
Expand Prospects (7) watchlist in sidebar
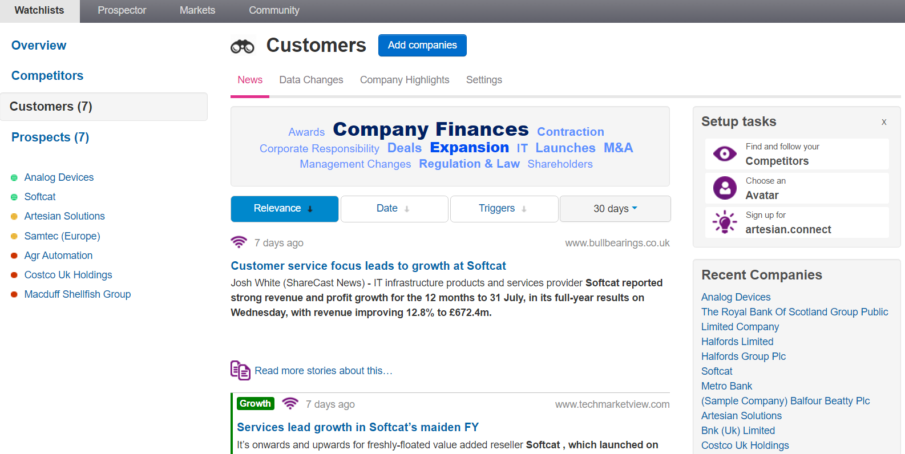pyautogui.click(x=50, y=137)
